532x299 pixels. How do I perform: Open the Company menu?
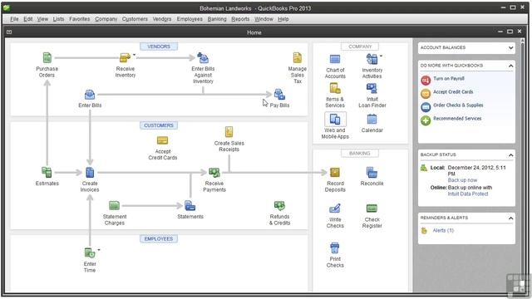tap(106, 19)
